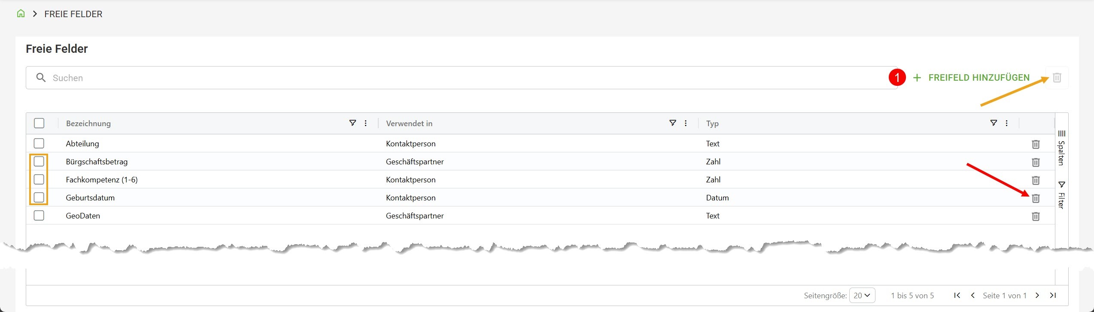Select the Fachkompetenz (1-6) checkbox
The height and width of the screenshot is (312, 1094).
pyautogui.click(x=39, y=179)
